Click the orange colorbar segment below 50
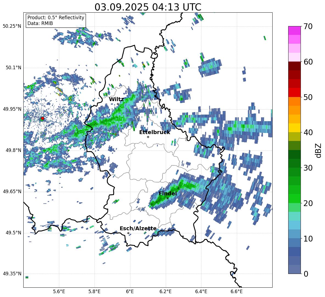Viewport: 325px width, 297px height. tap(294, 101)
